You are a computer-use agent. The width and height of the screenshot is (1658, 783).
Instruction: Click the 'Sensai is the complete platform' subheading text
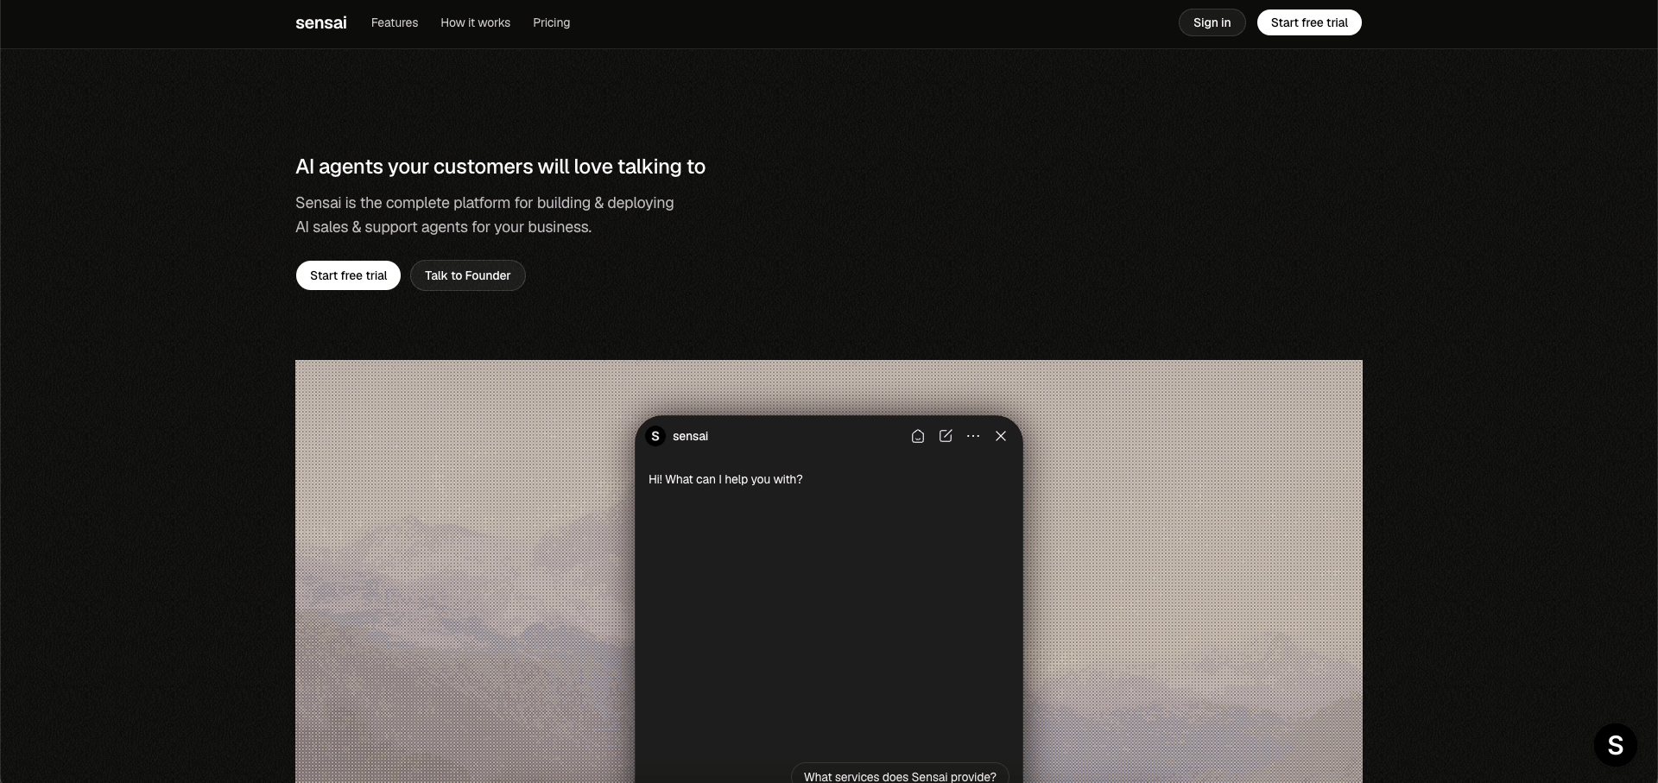point(484,215)
